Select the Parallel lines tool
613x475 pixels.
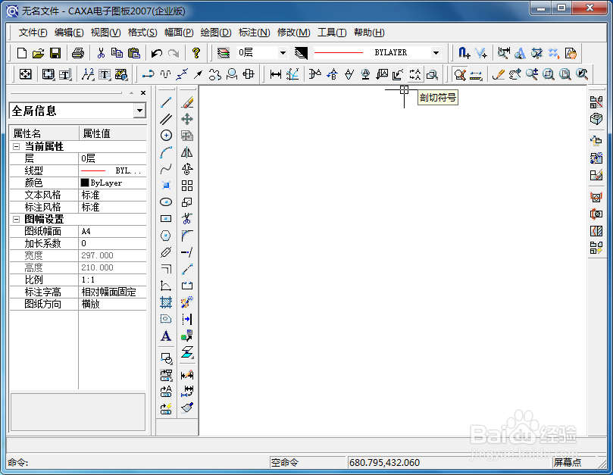[x=166, y=119]
